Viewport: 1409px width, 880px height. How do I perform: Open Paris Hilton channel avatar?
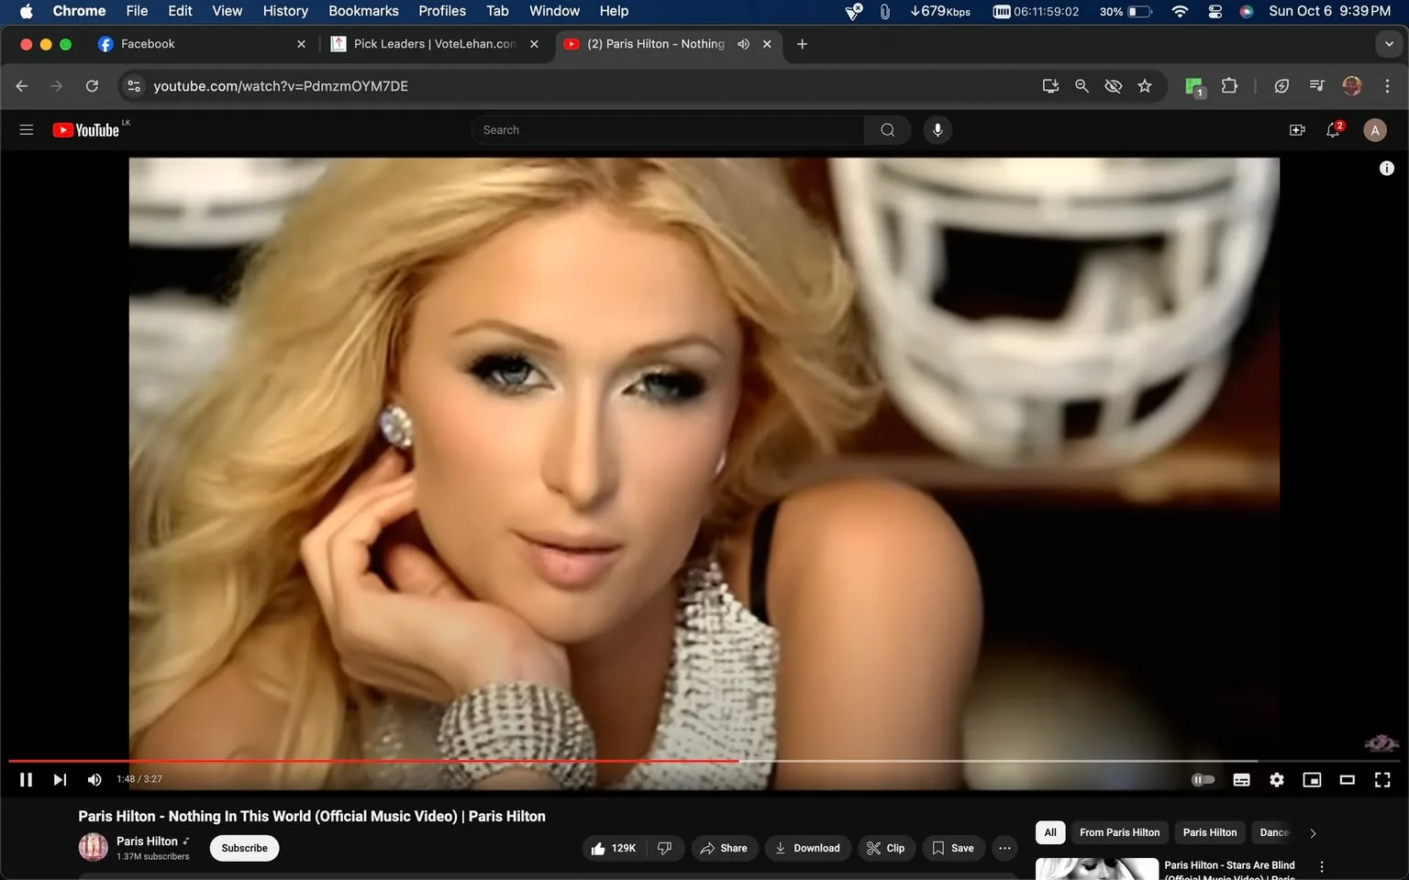tap(93, 848)
